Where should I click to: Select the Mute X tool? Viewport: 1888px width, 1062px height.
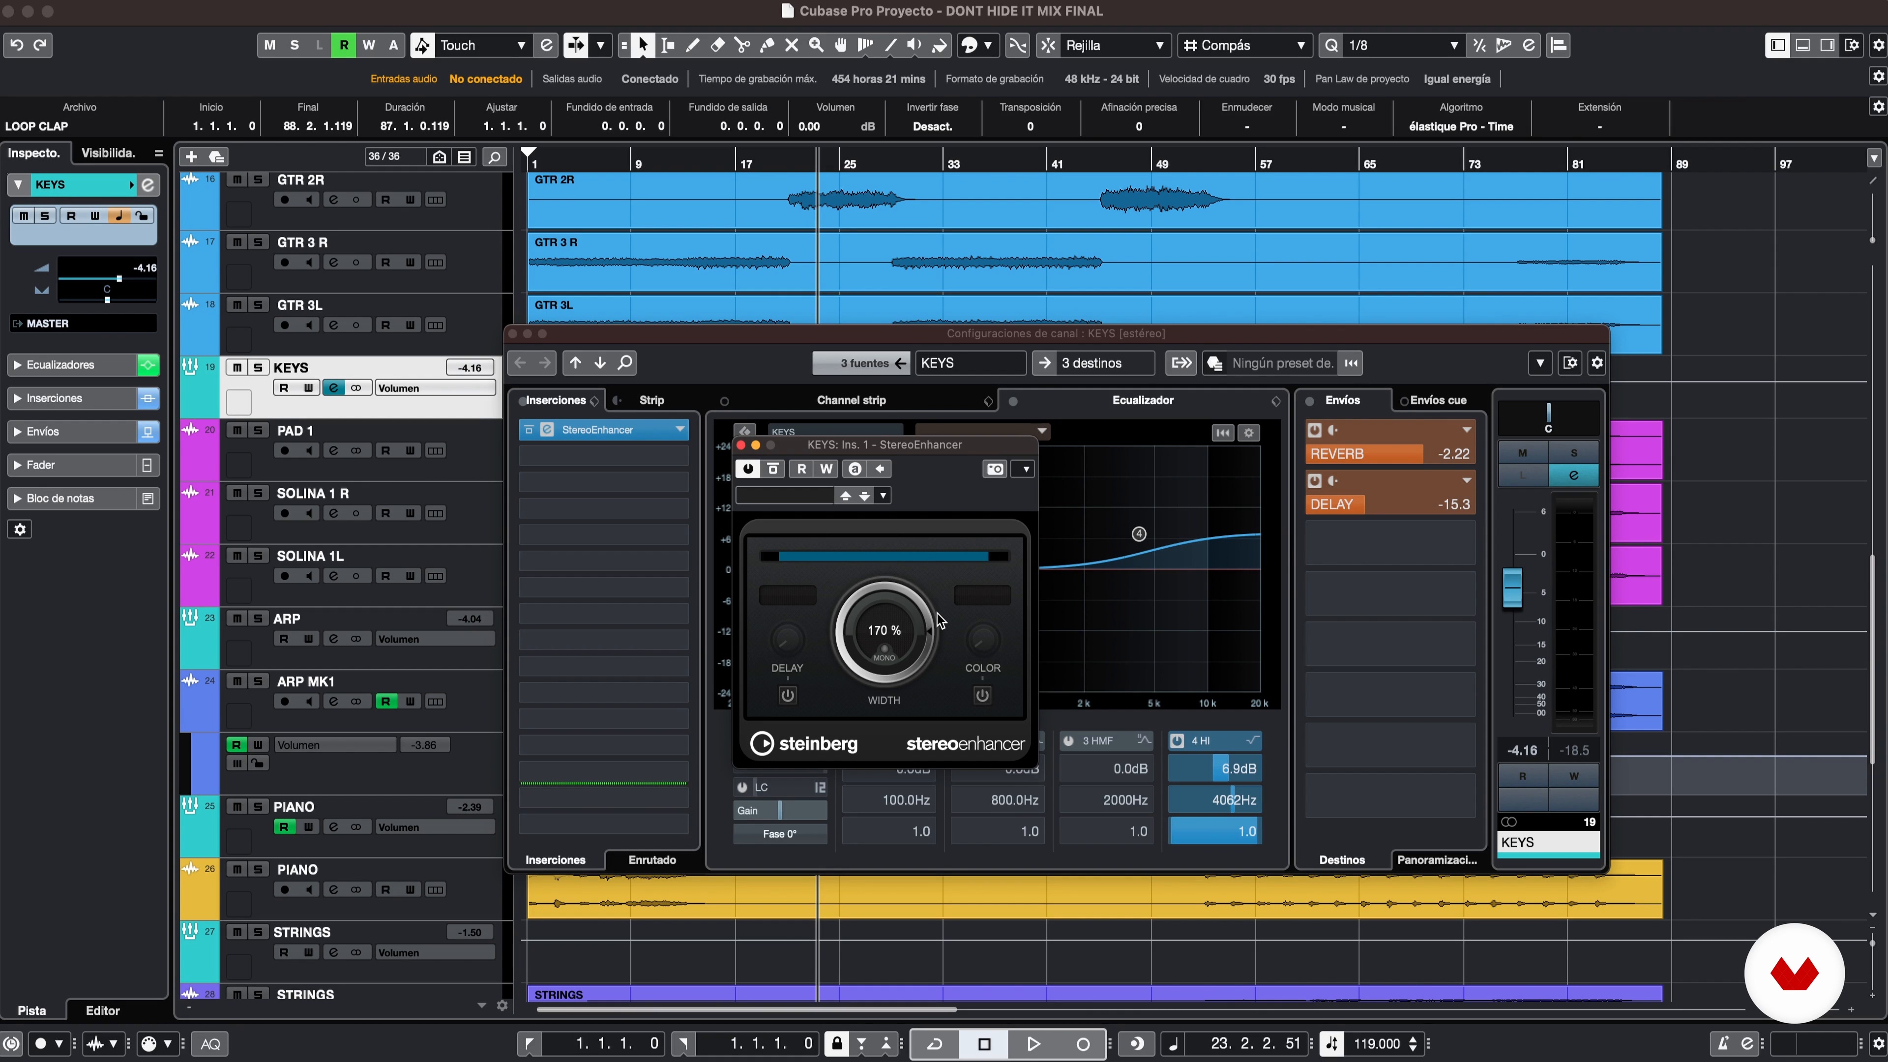pos(792,45)
